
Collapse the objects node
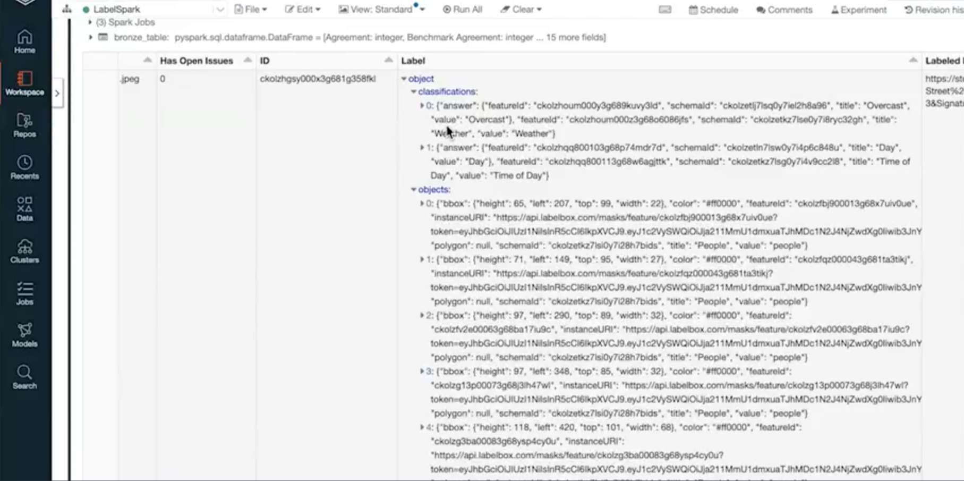pos(413,189)
